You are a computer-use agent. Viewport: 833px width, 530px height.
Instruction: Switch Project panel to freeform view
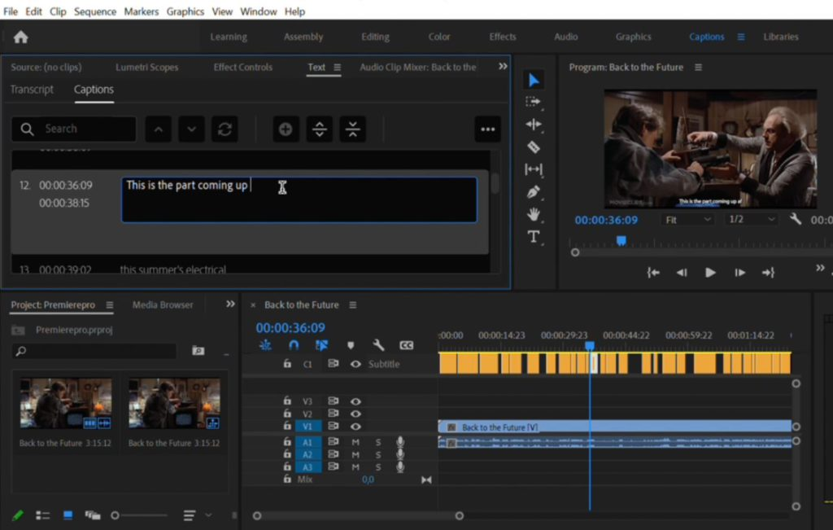(93, 515)
